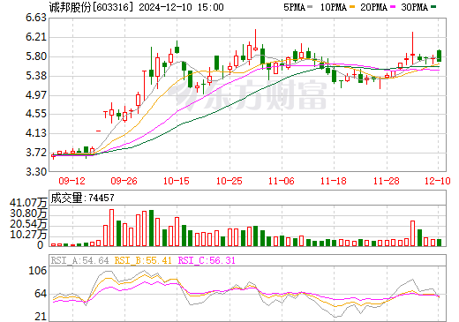Click the 成交量:74457 volume label

pyautogui.click(x=82, y=198)
